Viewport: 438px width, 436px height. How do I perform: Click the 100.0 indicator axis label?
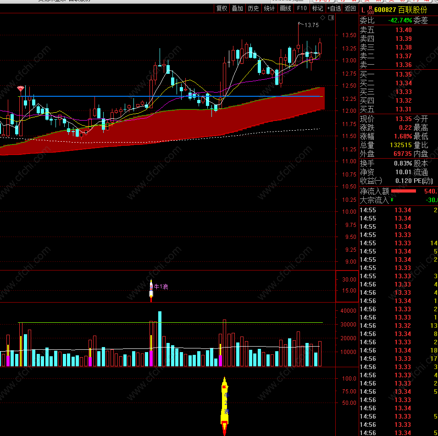[x=349, y=378]
